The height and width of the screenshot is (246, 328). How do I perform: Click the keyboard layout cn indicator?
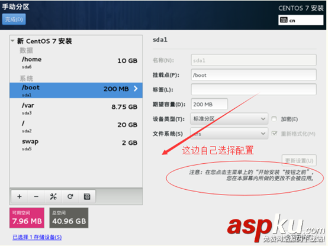(301, 20)
